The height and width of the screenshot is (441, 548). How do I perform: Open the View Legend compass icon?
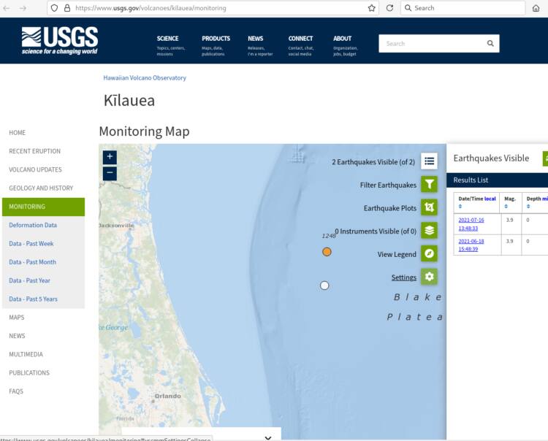pos(429,253)
